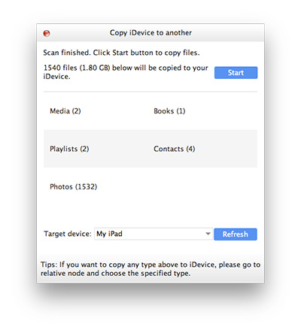Screen dimensions: 301x333
Task: Select the Photos (1532) category
Action: pos(73,186)
